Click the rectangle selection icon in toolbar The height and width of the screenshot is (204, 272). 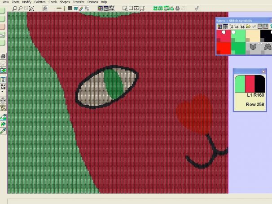[131, 8]
